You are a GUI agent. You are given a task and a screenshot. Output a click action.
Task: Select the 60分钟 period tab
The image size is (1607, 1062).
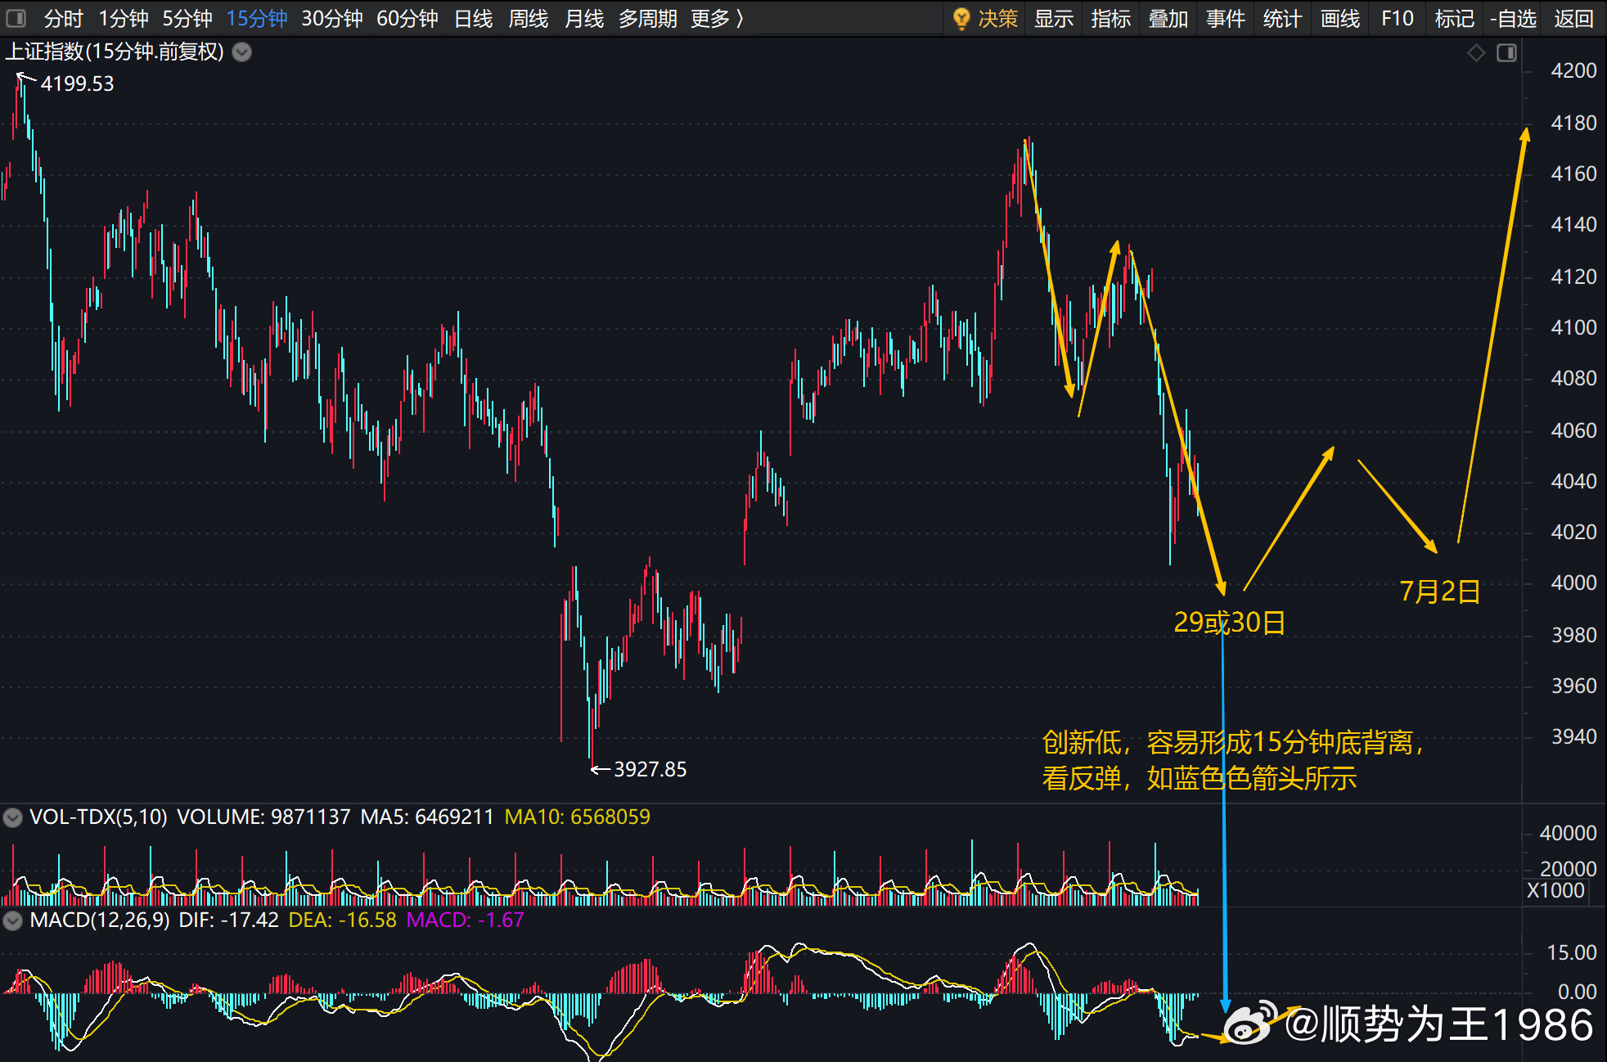click(x=407, y=18)
